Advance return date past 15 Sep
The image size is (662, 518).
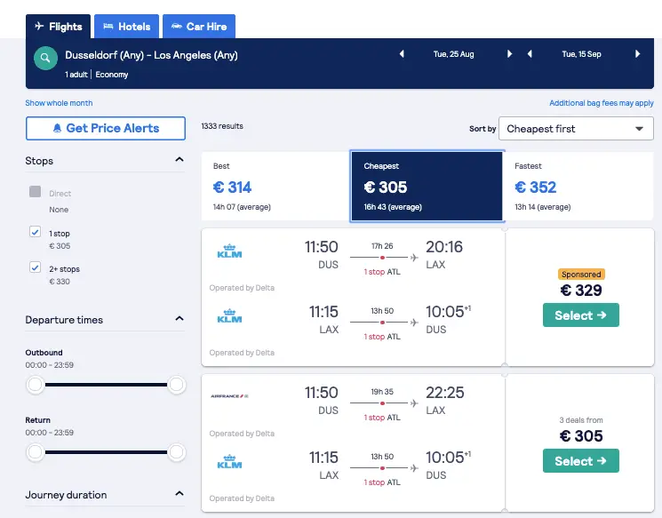tap(637, 54)
